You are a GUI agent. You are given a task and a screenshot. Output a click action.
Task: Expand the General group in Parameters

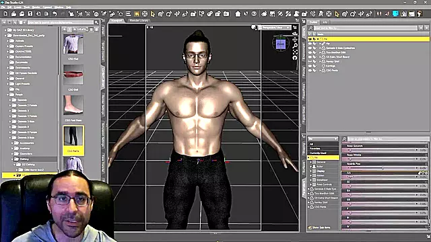pyautogui.click(x=311, y=162)
